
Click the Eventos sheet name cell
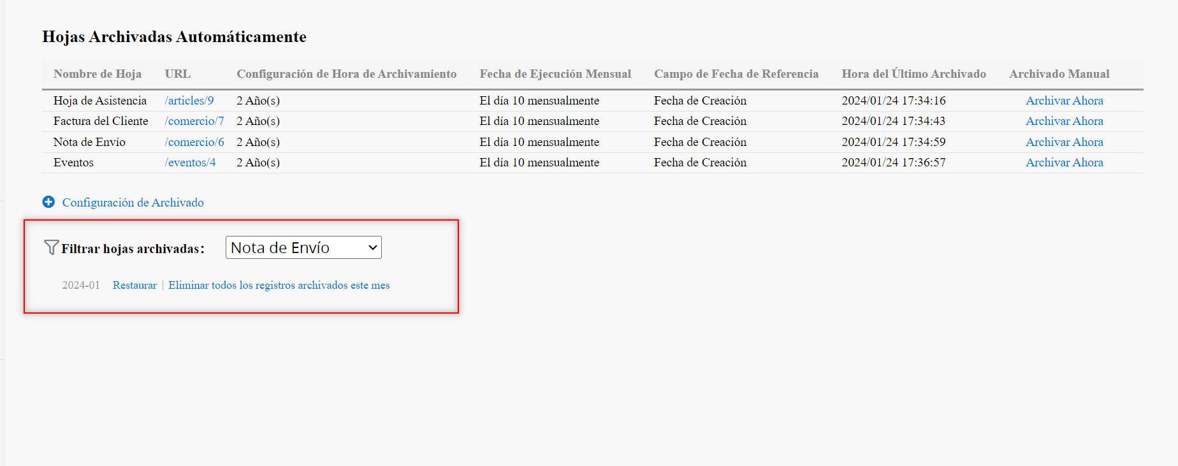[73, 163]
